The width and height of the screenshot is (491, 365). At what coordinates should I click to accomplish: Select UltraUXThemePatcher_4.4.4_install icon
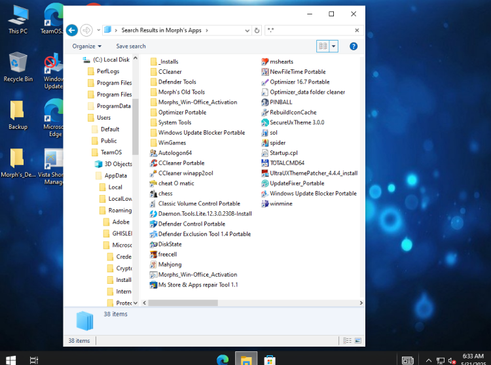pos(265,173)
